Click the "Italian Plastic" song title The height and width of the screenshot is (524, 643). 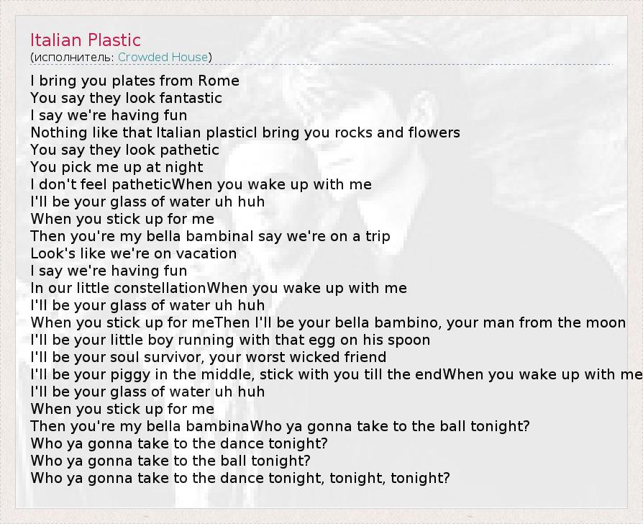pos(86,40)
